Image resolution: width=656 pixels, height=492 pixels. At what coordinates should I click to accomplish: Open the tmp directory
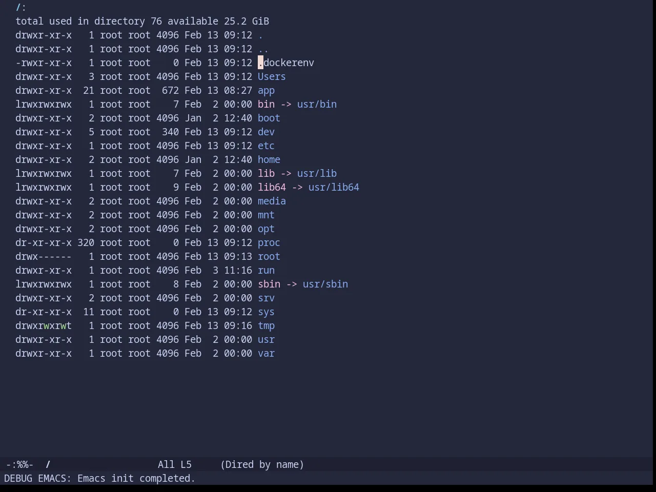click(x=266, y=325)
